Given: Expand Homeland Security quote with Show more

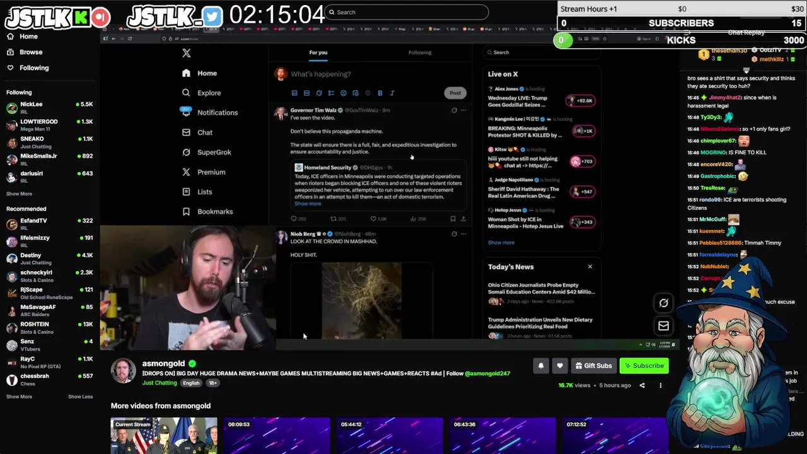Looking at the screenshot, I should [x=308, y=204].
